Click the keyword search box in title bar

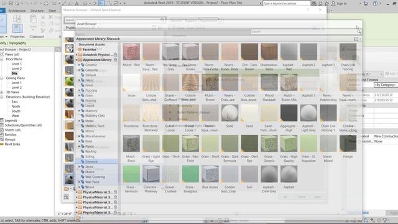click(286, 3)
